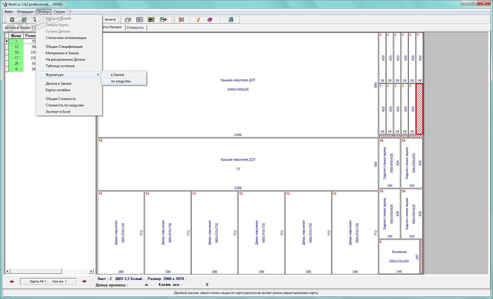This screenshot has height=299, width=493.
Task: Open Таблица остатков report
Action: [x=69, y=66]
